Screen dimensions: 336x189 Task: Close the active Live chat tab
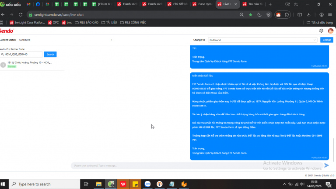tap(235, 4)
